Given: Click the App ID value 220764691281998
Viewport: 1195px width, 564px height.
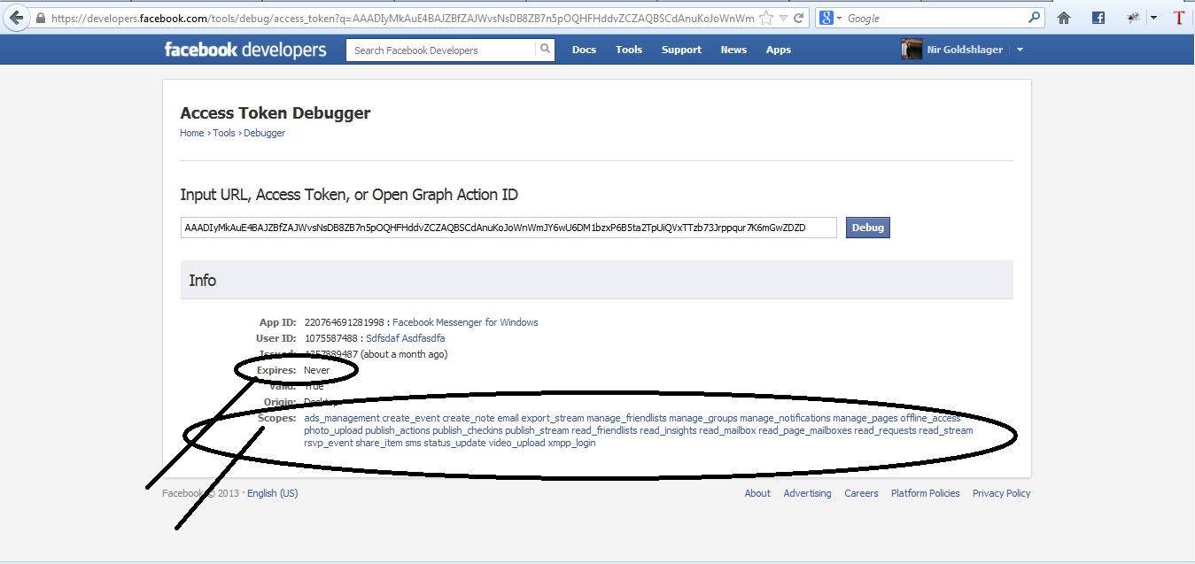Looking at the screenshot, I should (344, 322).
